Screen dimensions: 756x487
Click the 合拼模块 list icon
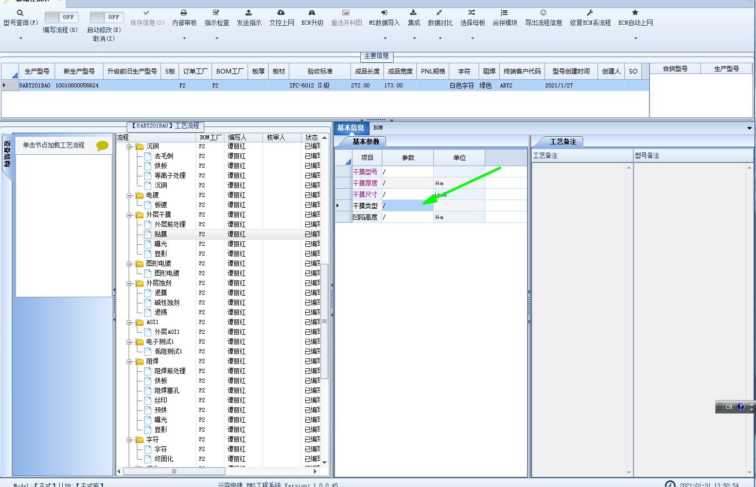click(x=504, y=12)
